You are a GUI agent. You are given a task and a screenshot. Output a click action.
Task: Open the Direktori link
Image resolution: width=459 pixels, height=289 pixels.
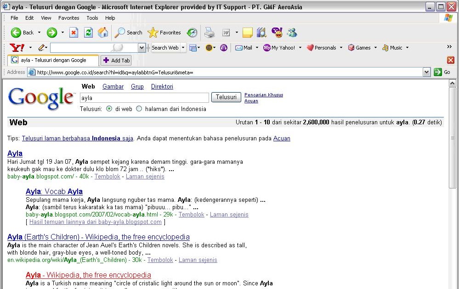pyautogui.click(x=162, y=87)
